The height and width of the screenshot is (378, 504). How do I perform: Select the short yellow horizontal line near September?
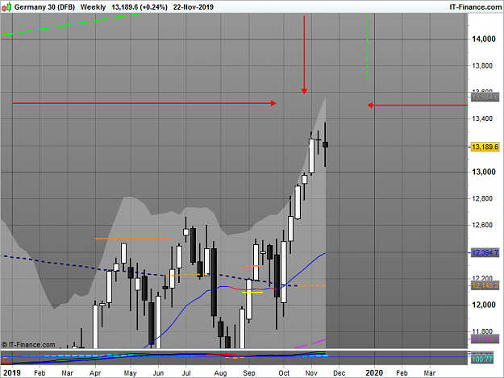[252, 293]
